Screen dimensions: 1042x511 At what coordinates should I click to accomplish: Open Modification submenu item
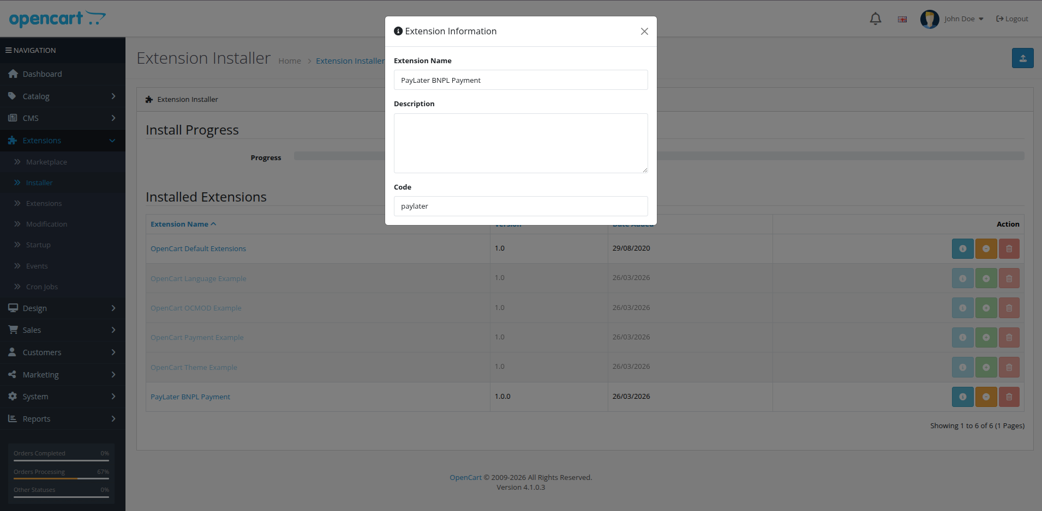click(x=63, y=224)
